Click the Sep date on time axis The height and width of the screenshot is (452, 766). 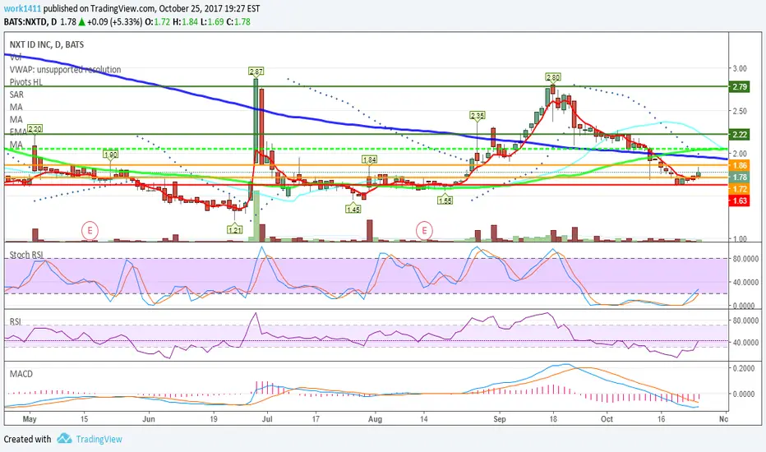[499, 419]
